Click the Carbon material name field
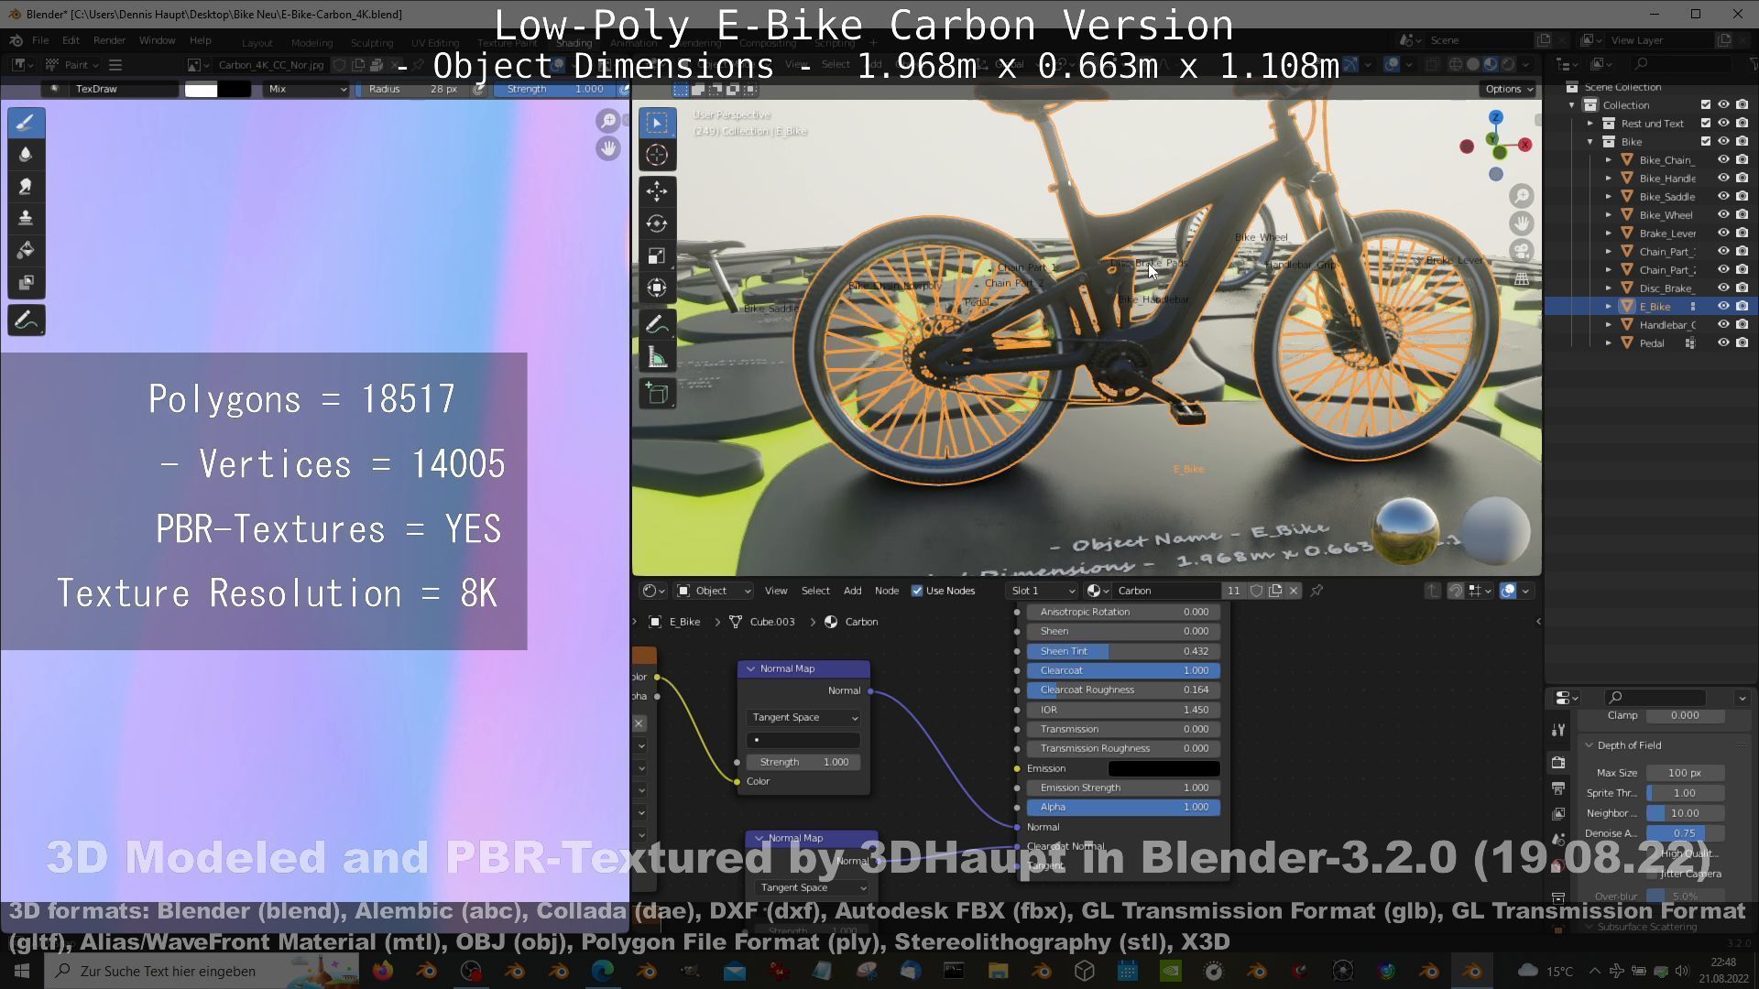This screenshot has width=1759, height=989. coord(1165,591)
